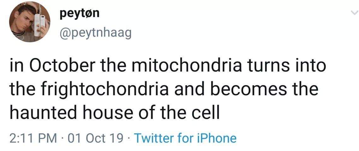Open the tweet options chevron menu
The width and height of the screenshot is (359, 151).
tap(354, 13)
